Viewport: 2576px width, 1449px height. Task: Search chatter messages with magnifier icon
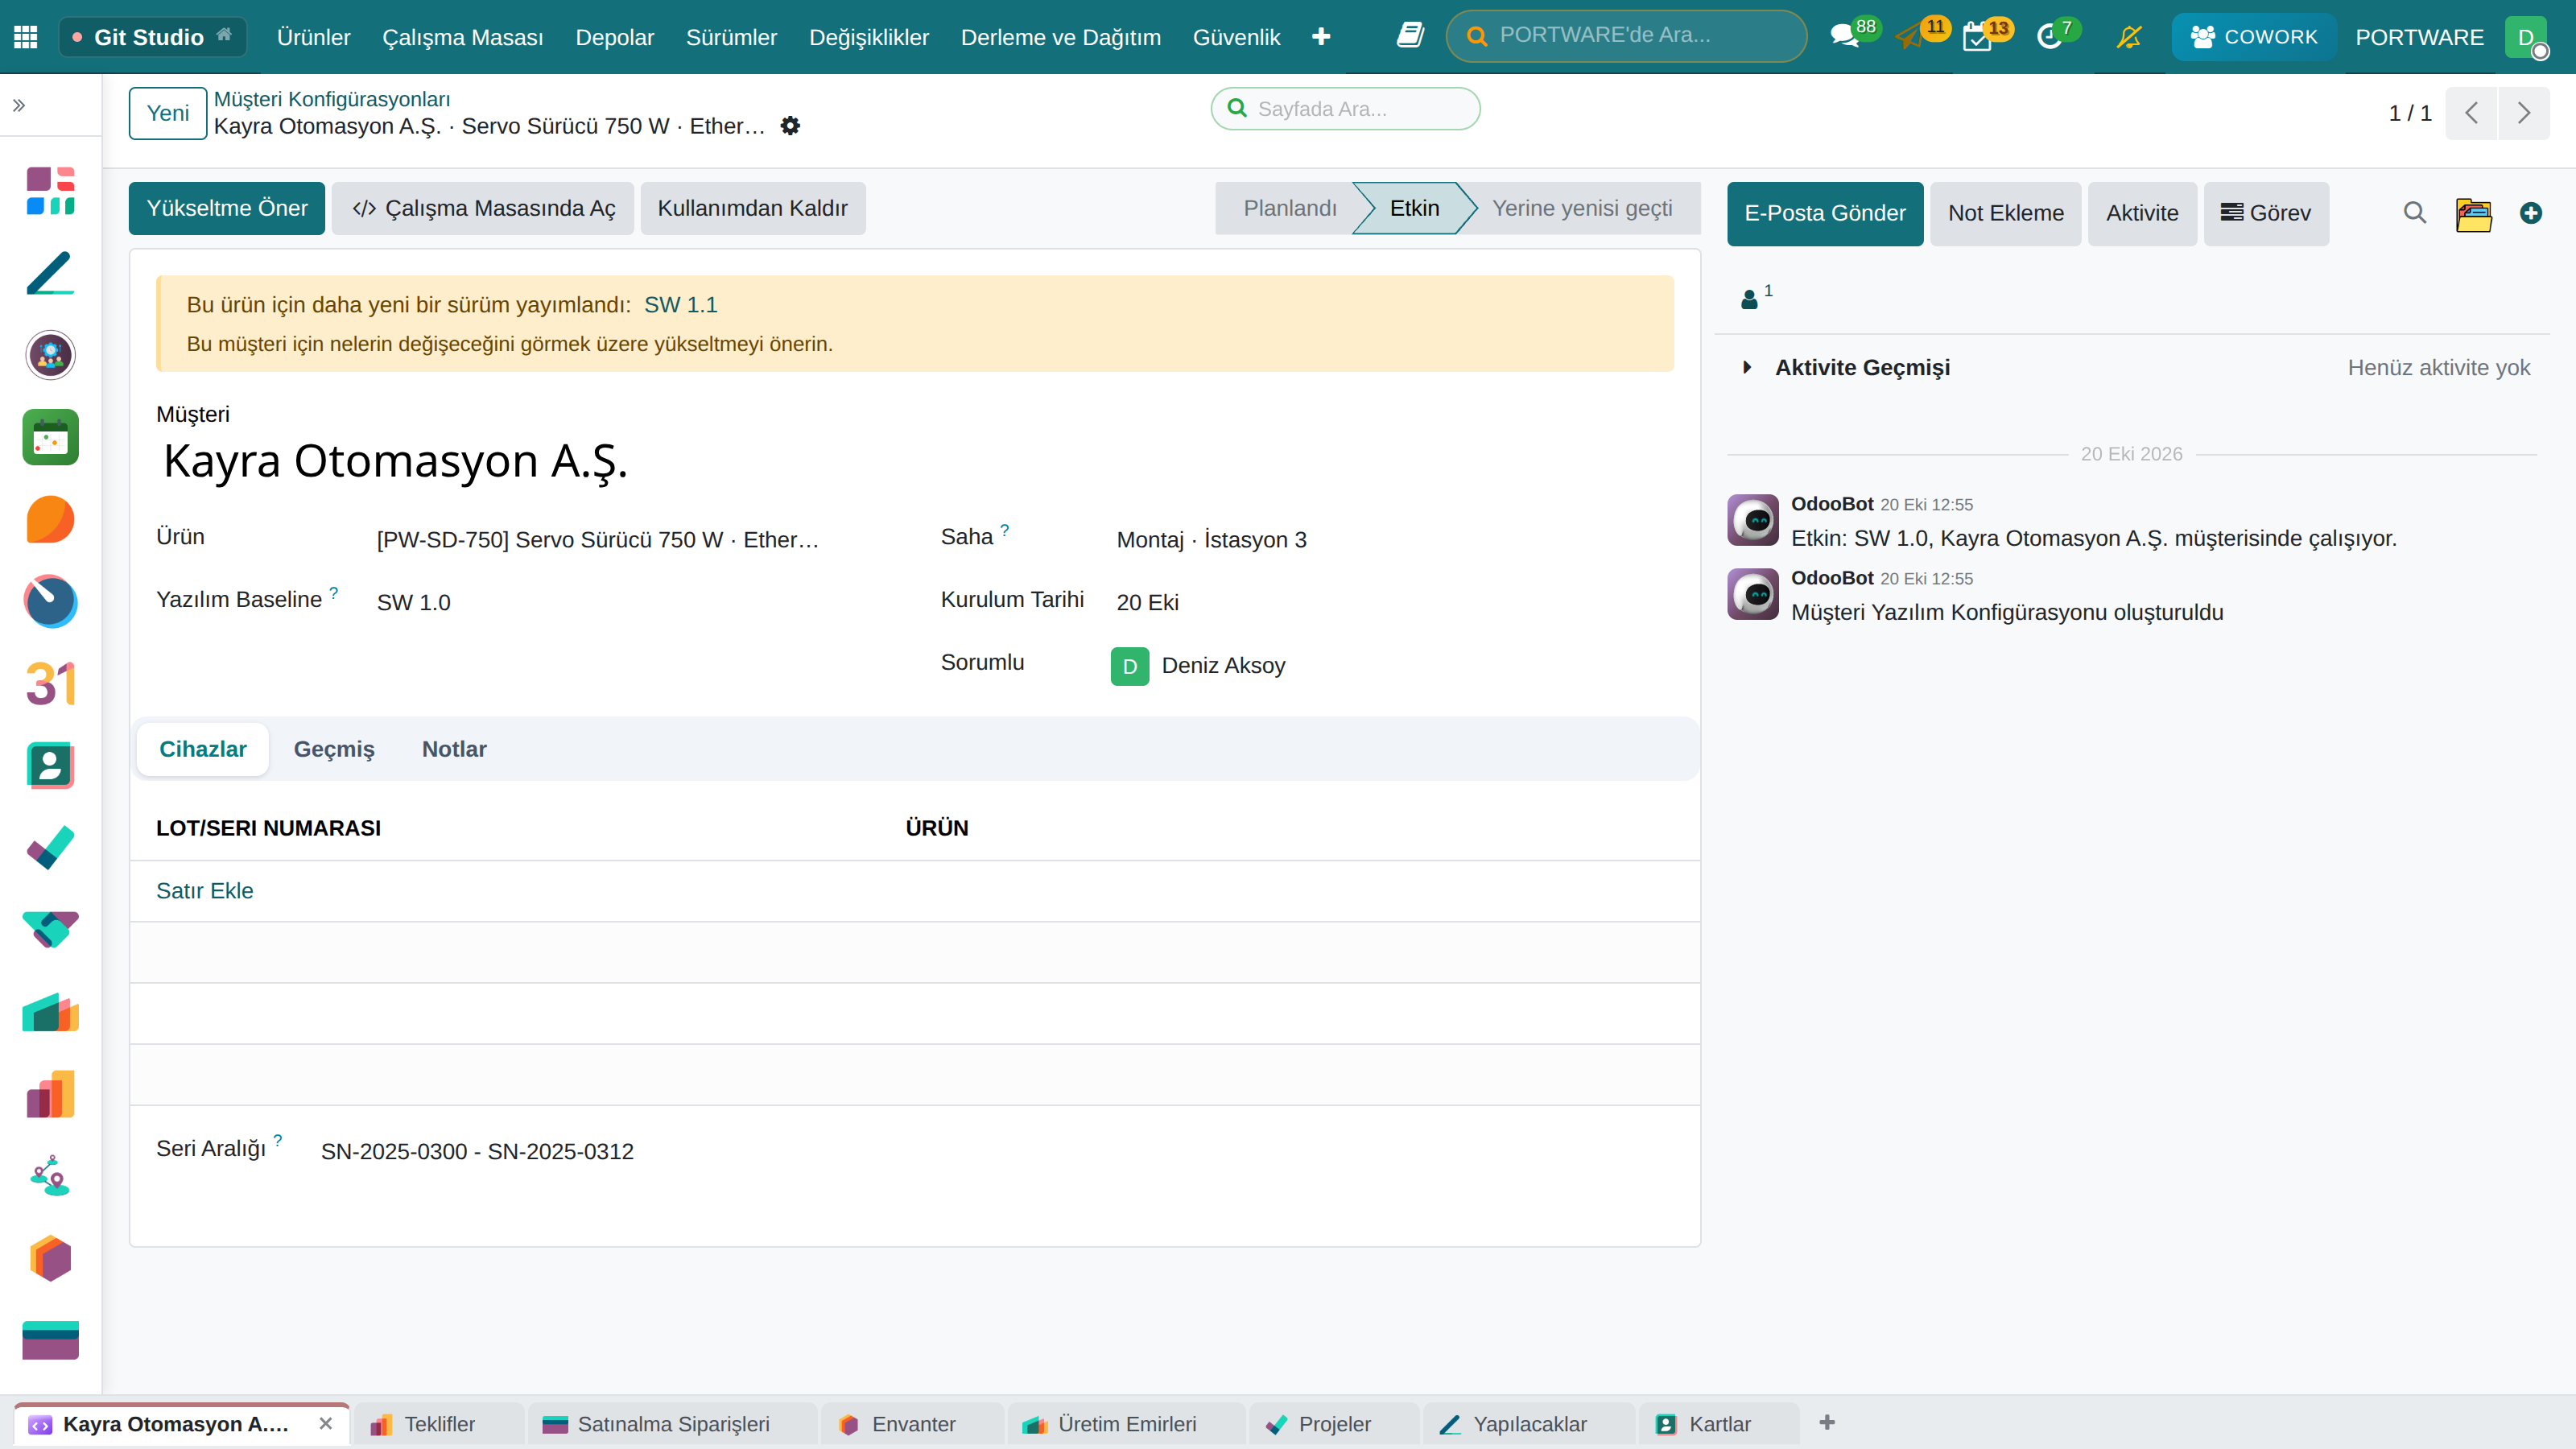[2414, 213]
